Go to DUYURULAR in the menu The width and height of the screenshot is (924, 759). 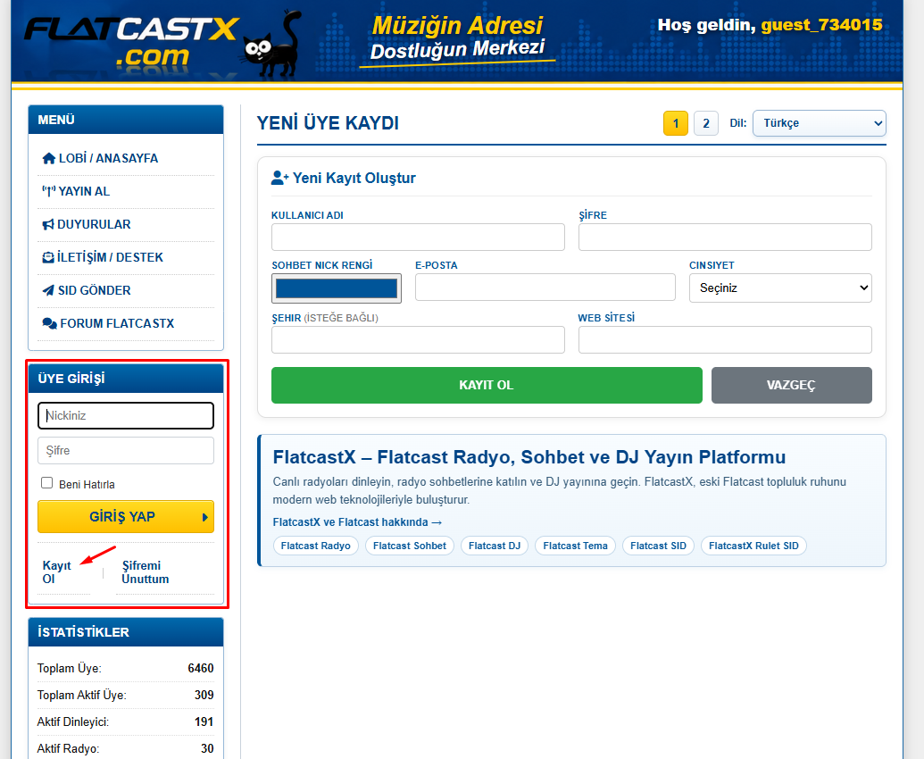coord(126,224)
